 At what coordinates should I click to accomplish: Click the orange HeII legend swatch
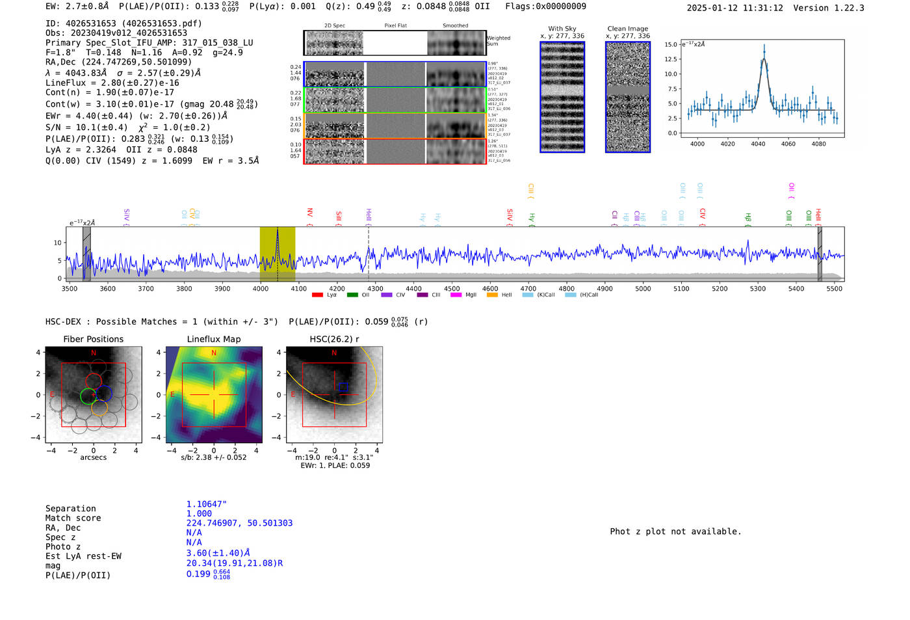point(492,295)
